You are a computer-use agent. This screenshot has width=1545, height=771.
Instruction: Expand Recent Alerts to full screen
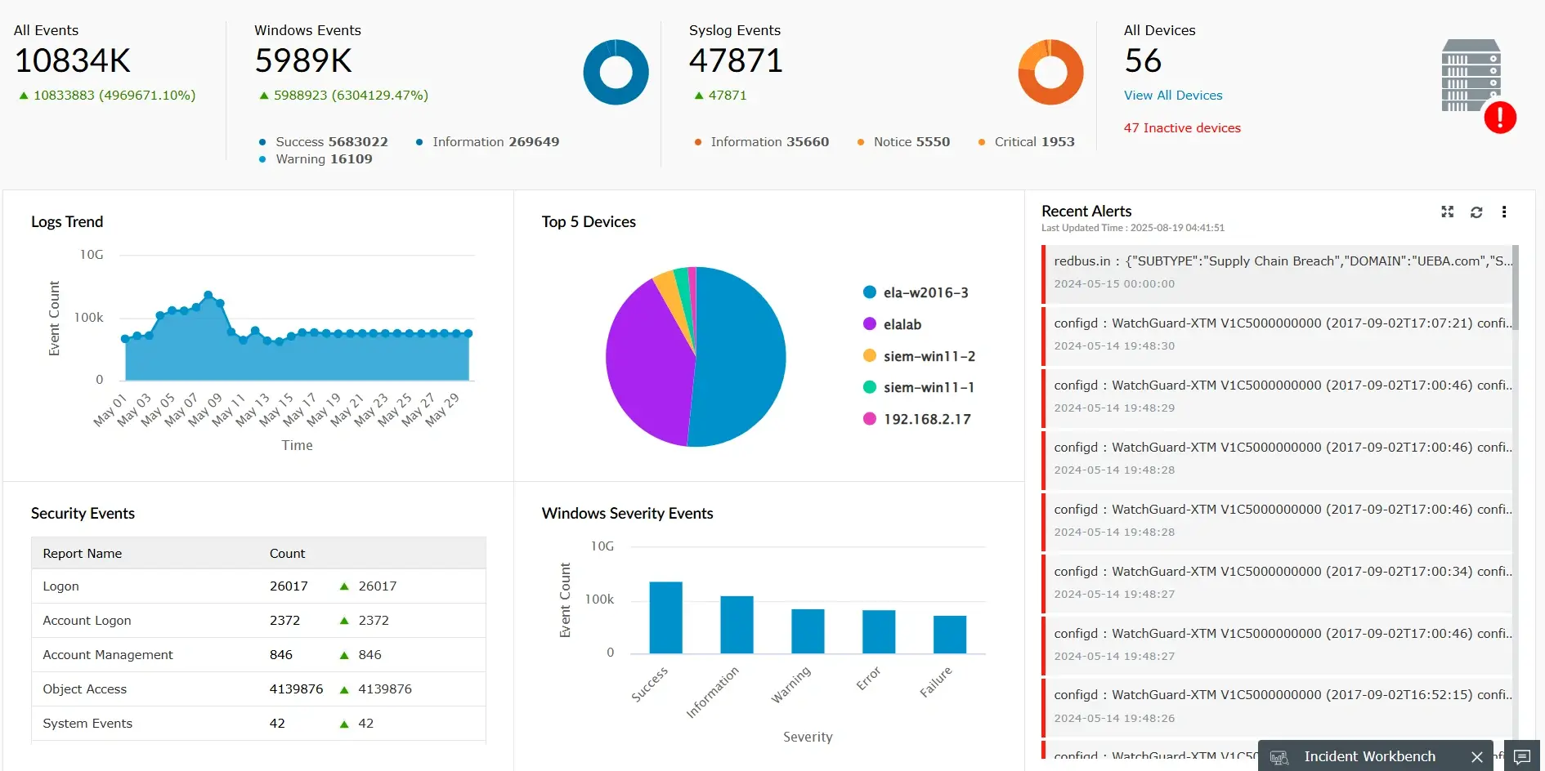pos(1447,212)
